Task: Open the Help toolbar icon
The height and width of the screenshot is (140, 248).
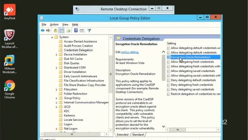Action: click(76, 30)
